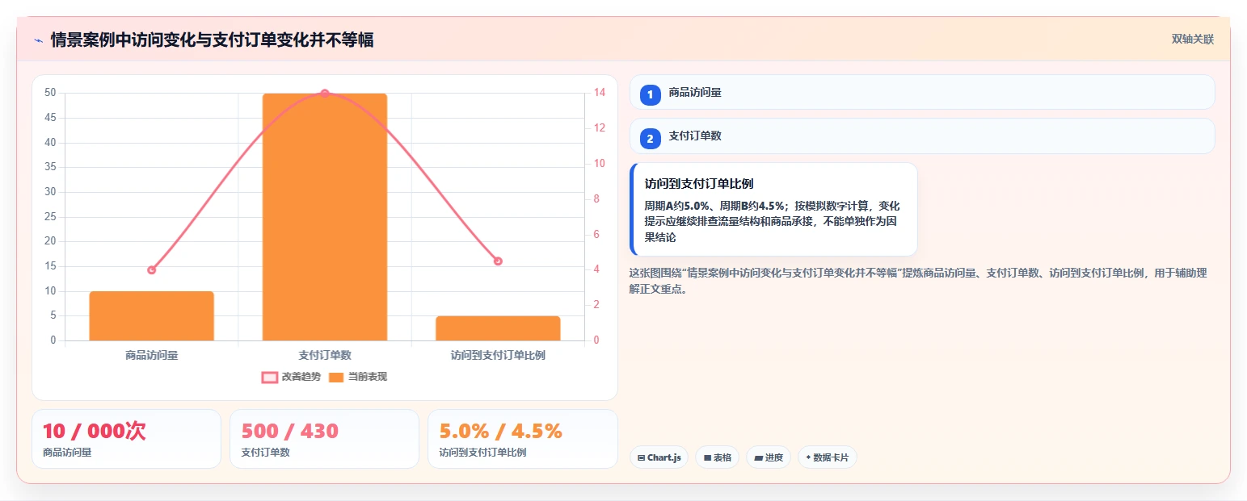Click the 访问到支付订单比例 note card heading
This screenshot has width=1247, height=501.
click(699, 184)
